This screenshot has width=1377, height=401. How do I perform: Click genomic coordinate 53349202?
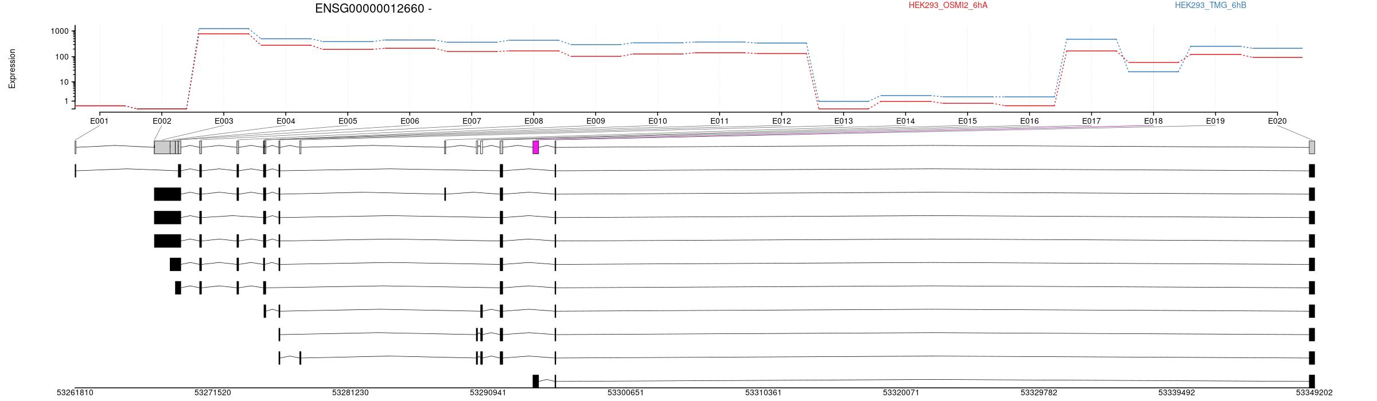pos(1314,393)
